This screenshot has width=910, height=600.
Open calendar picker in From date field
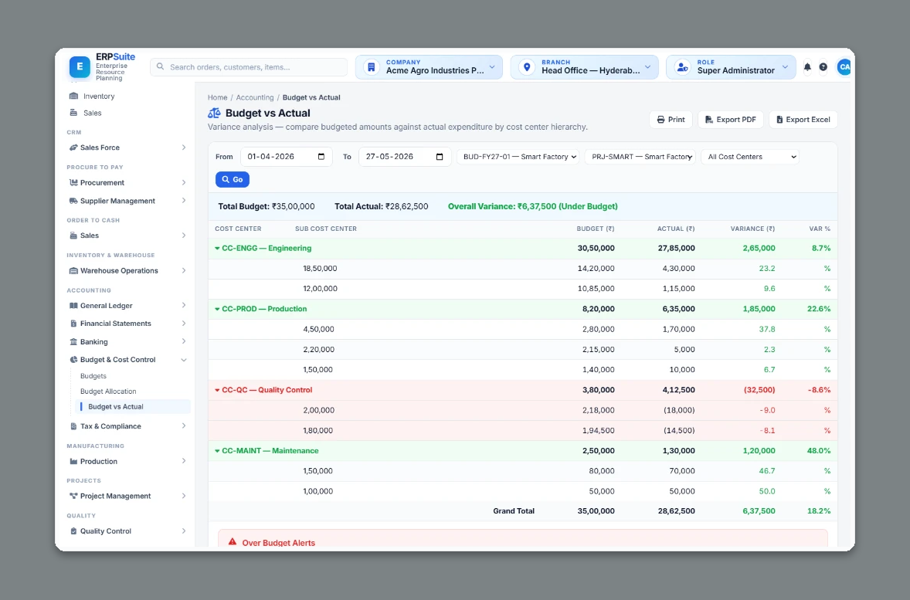pos(321,157)
